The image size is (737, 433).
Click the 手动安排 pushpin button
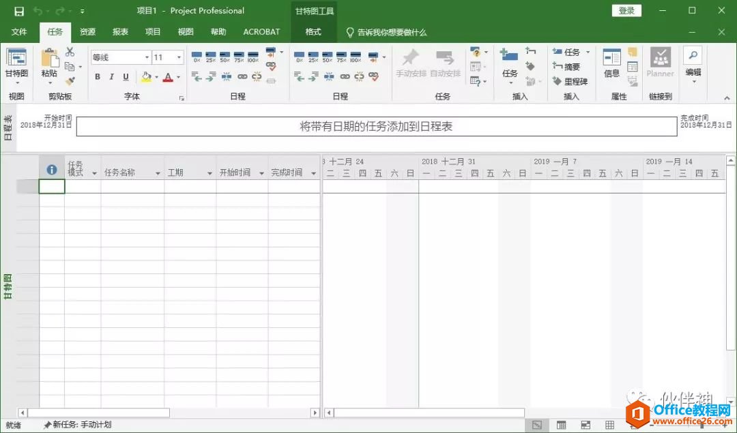pos(411,63)
